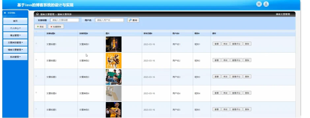Expand the 系统管理 sidebar menu
This screenshot has width=310, height=118.
[x=15, y=57]
